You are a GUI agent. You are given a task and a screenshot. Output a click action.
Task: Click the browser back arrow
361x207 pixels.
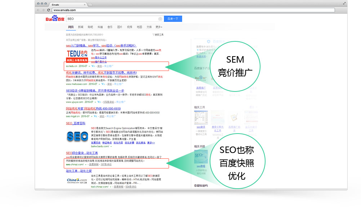(38, 10)
